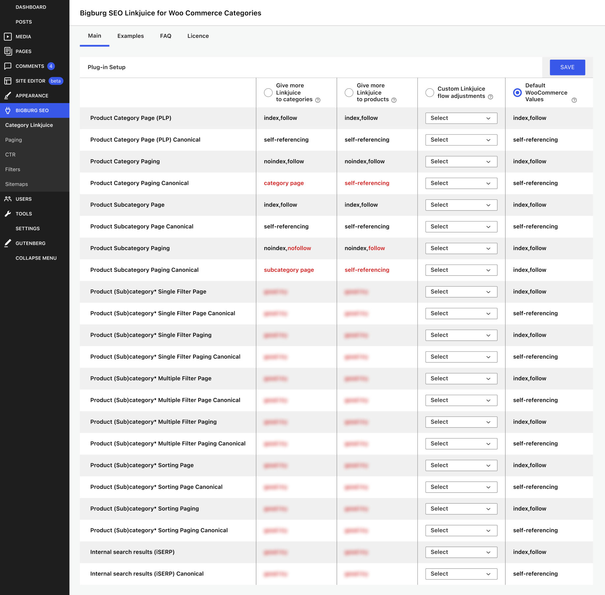Click 'Product (Sub)category* Sorting Paging' label
This screenshot has height=595, width=605.
pos(145,509)
